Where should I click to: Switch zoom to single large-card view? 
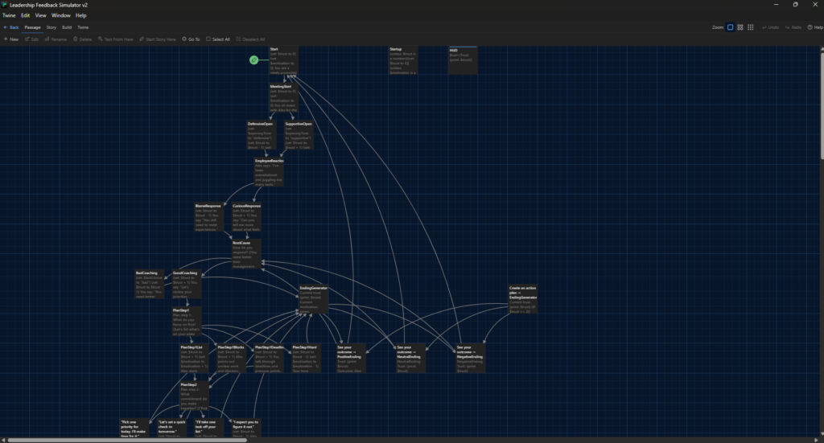730,27
